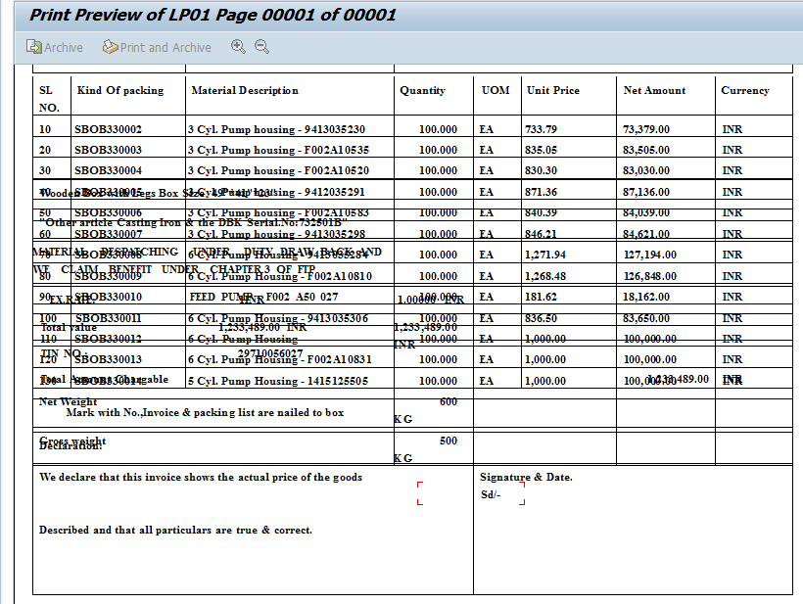
Task: Click net amount 83,505.00
Action: [x=646, y=150]
